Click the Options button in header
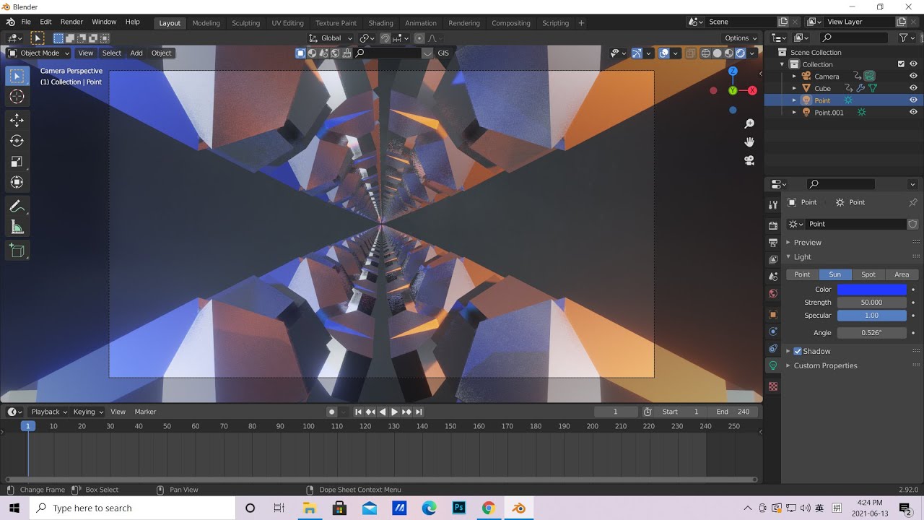Screen dimensions: 924x520 pos(741,38)
